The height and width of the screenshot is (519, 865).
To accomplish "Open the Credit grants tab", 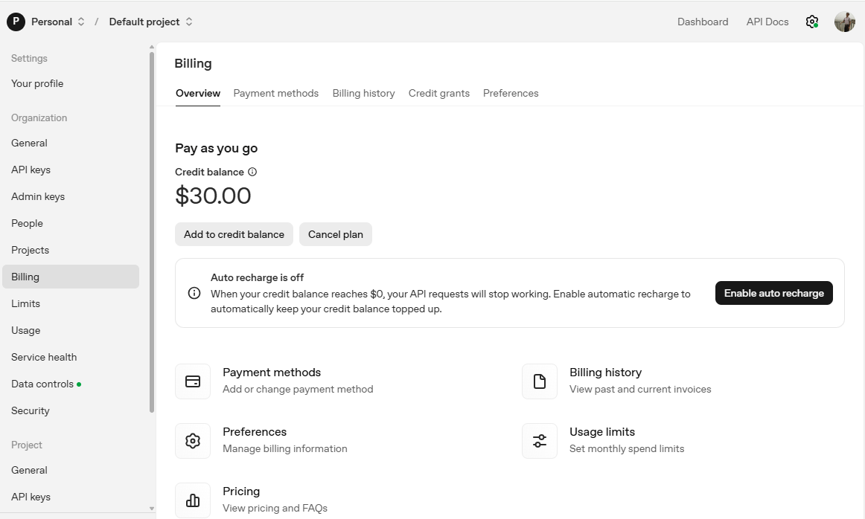I will [x=438, y=93].
